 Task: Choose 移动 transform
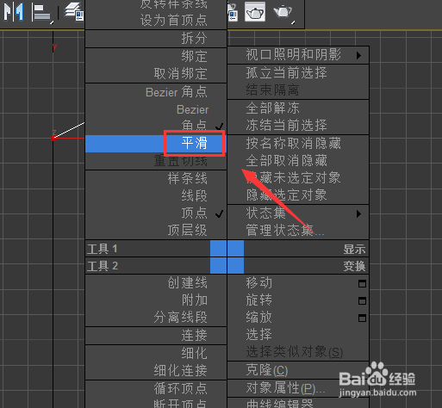(x=258, y=283)
